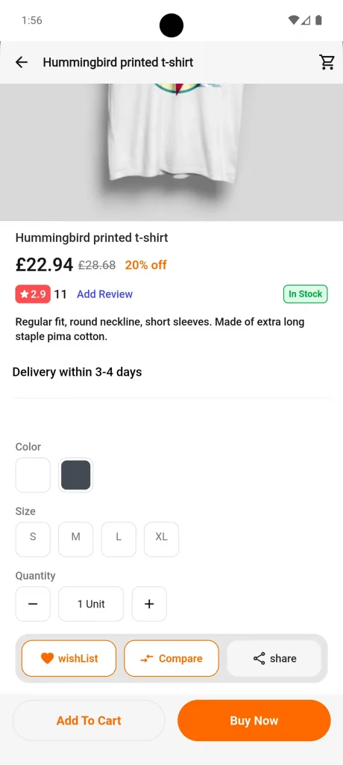Choose size L option
The height and width of the screenshot is (765, 343).
(119, 539)
